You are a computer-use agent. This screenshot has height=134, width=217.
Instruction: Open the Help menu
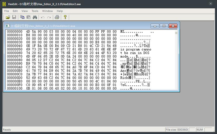click(60, 11)
